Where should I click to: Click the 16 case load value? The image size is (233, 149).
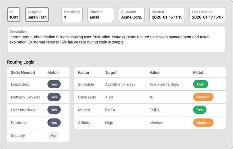[x=152, y=97]
